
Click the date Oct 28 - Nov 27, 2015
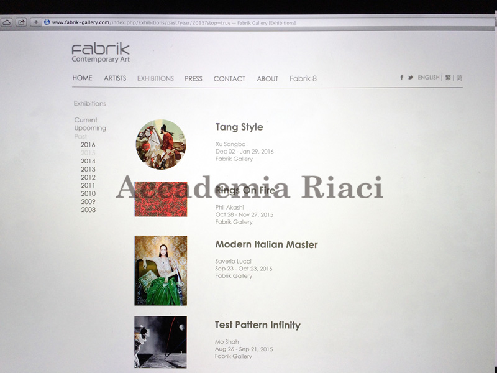click(x=244, y=214)
